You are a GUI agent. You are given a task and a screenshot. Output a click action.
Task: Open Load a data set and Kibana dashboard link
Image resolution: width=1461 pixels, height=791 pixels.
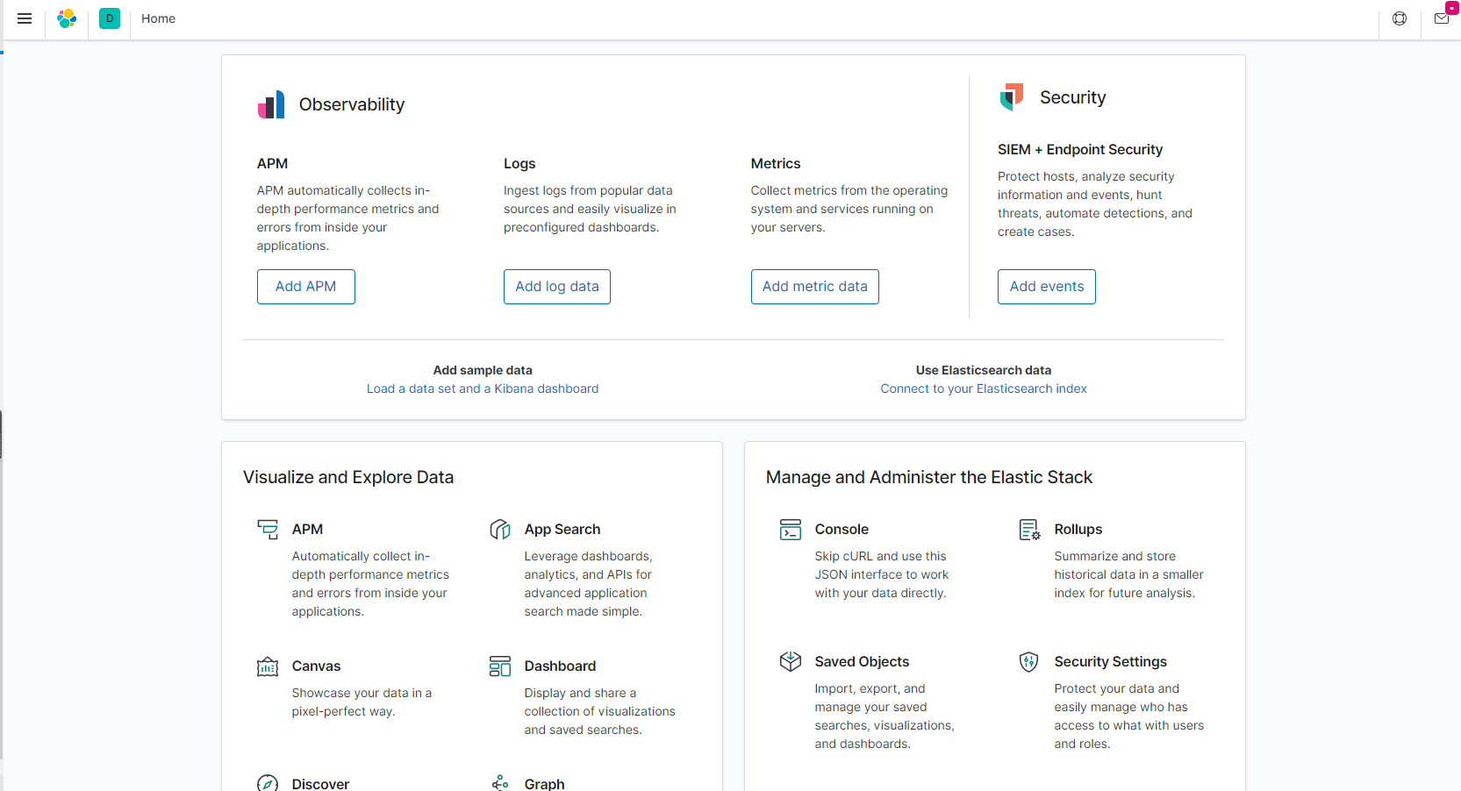(483, 388)
